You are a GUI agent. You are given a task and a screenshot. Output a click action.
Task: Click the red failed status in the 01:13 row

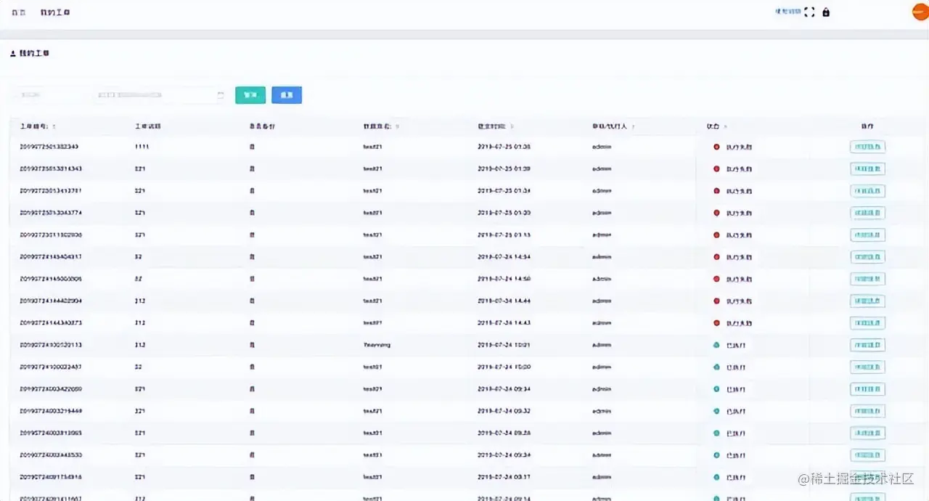(x=732, y=235)
